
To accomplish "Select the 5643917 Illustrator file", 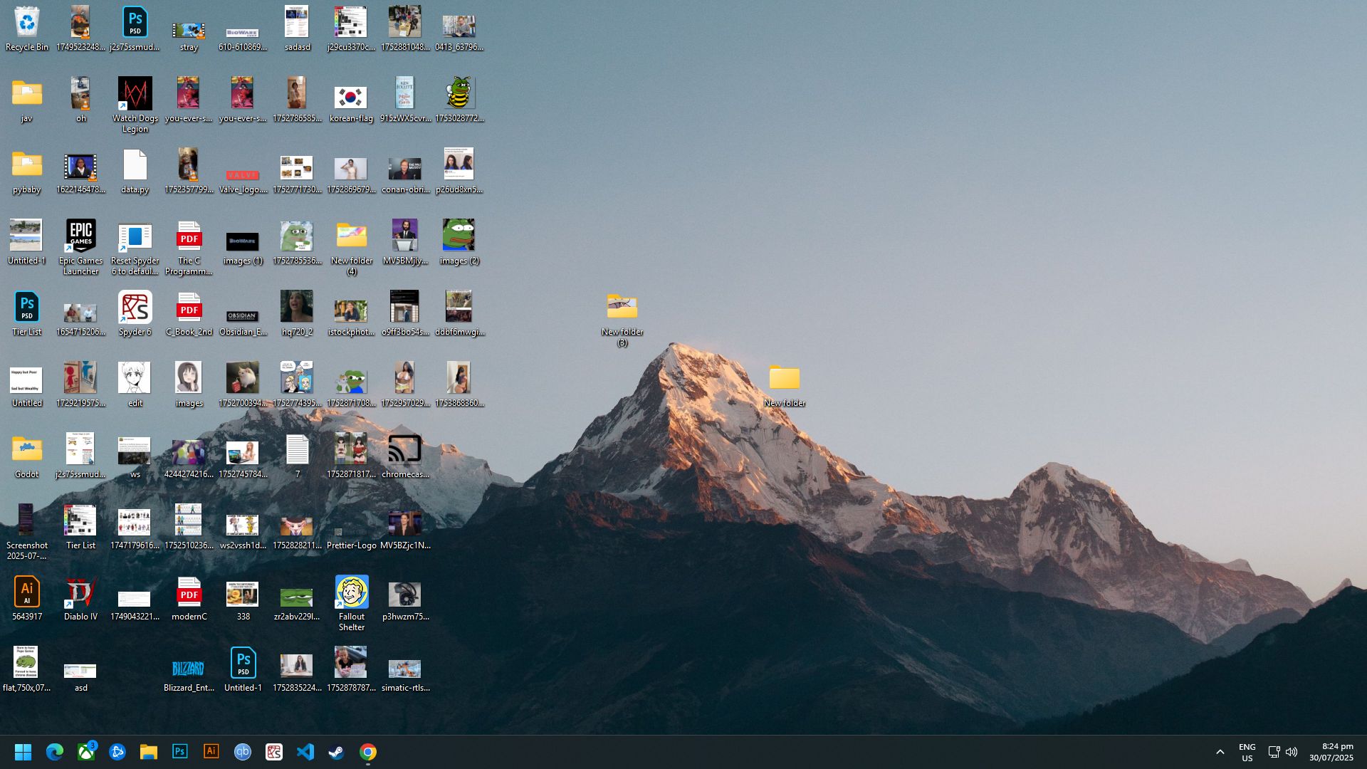I will pos(27,598).
